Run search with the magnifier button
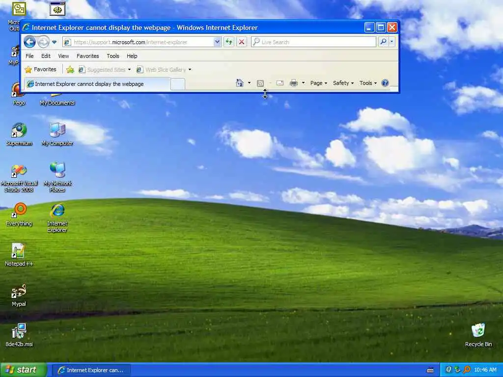This screenshot has height=377, width=503. pyautogui.click(x=383, y=42)
